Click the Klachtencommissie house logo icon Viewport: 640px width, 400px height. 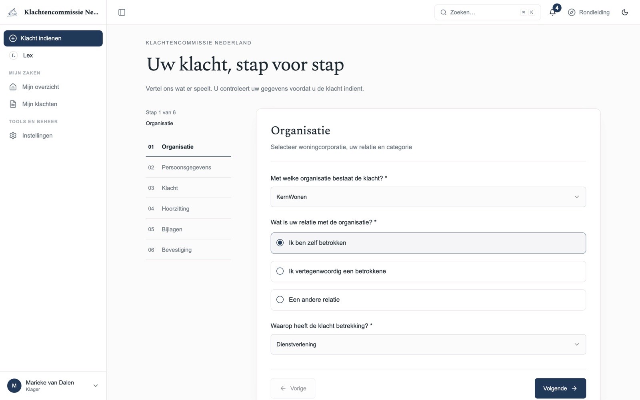[13, 12]
